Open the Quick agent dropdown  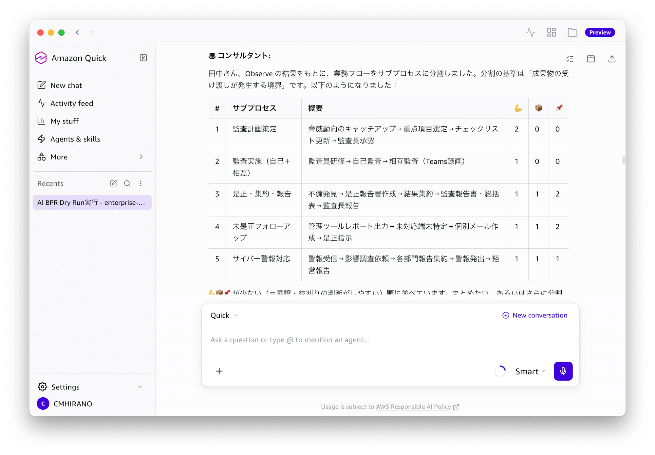[224, 315]
